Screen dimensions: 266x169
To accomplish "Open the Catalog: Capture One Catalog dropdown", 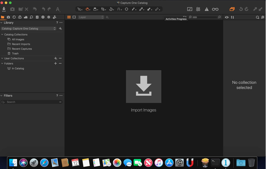I will click(29, 29).
